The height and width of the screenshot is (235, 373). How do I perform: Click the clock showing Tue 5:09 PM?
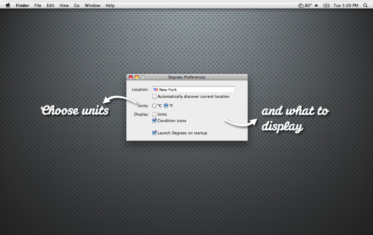pyautogui.click(x=345, y=5)
